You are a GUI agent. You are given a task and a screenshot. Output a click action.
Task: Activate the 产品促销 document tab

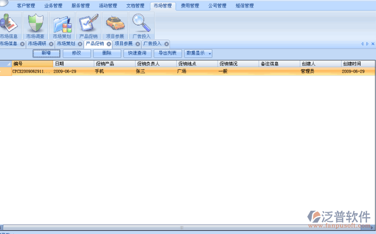coord(95,43)
